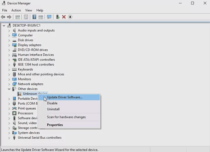Click the mouse icon for Mice and pointing devices
Image resolution: width=210 pixels, height=152 pixels.
(x=14, y=74)
